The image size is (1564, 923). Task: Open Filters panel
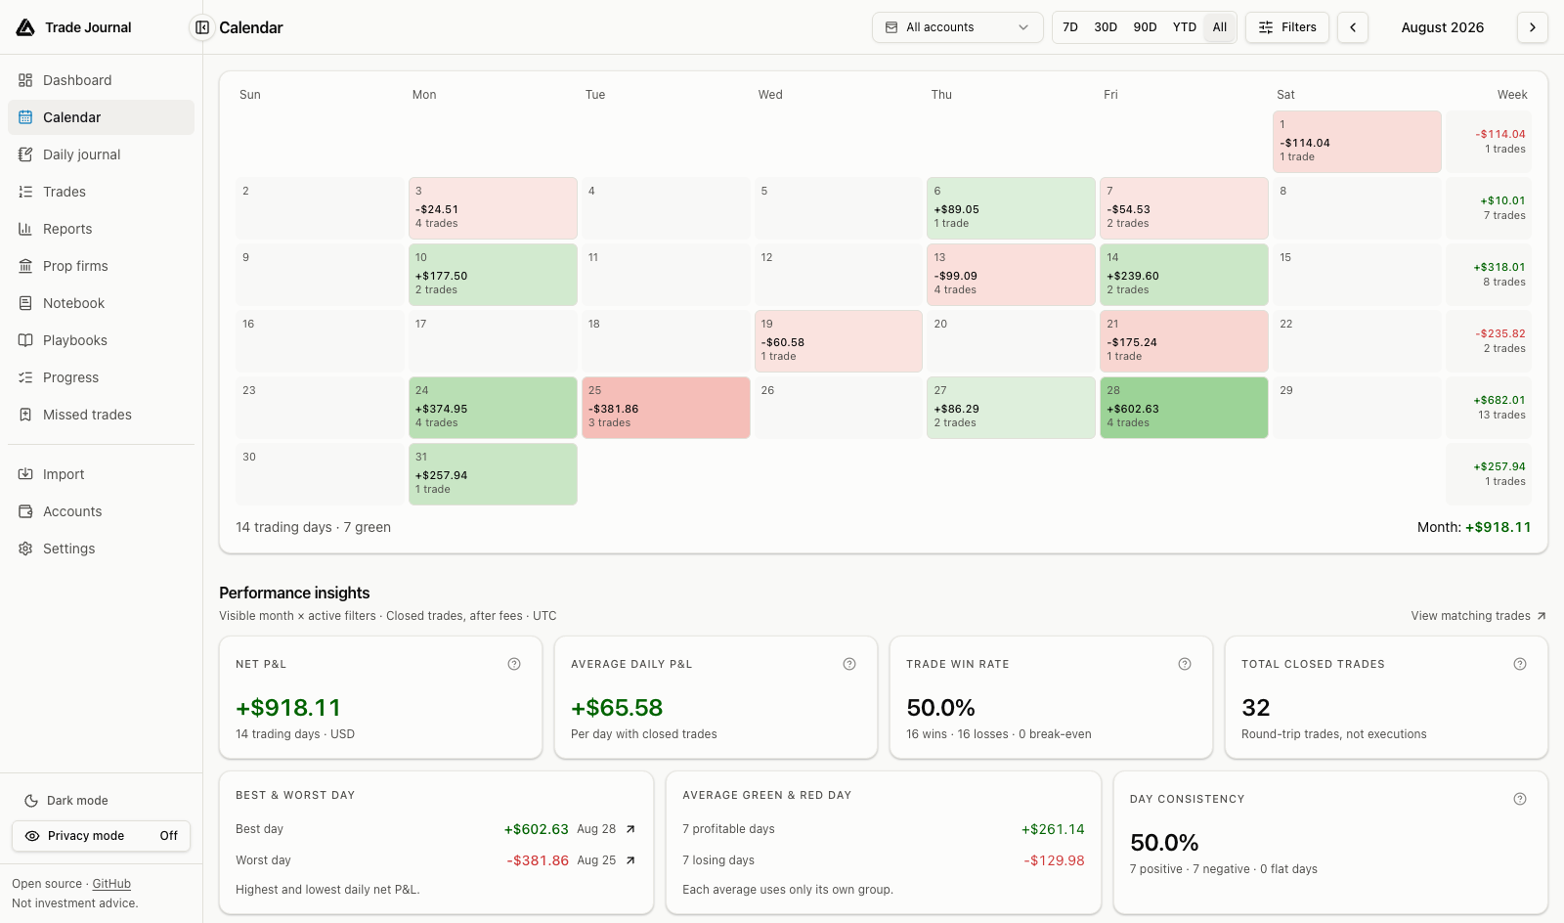pyautogui.click(x=1287, y=27)
